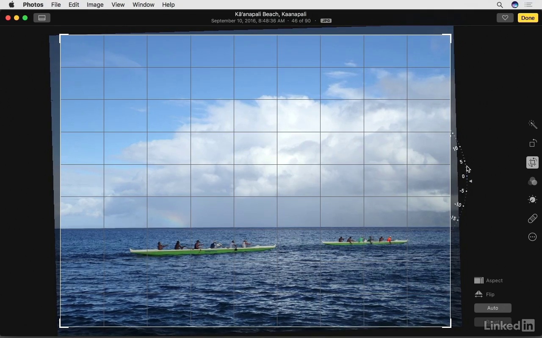542x338 pixels.
Task: Open the Extensions ellipsis menu
Action: 532,237
